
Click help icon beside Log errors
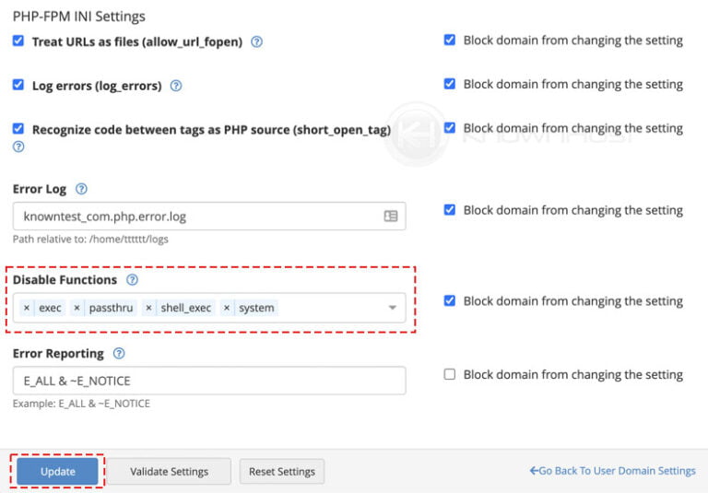pos(176,86)
